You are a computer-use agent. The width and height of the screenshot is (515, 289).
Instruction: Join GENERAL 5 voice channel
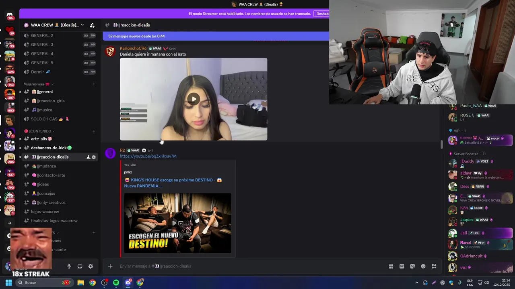point(59,63)
